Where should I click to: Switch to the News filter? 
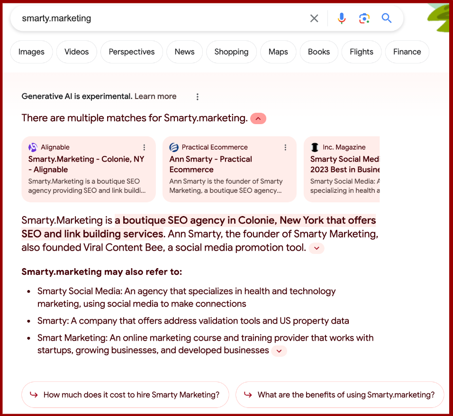(185, 52)
